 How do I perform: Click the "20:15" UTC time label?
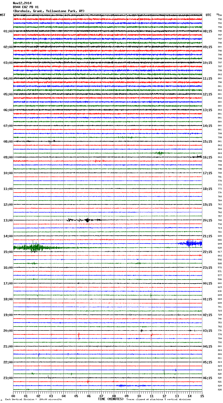pos(208,220)
